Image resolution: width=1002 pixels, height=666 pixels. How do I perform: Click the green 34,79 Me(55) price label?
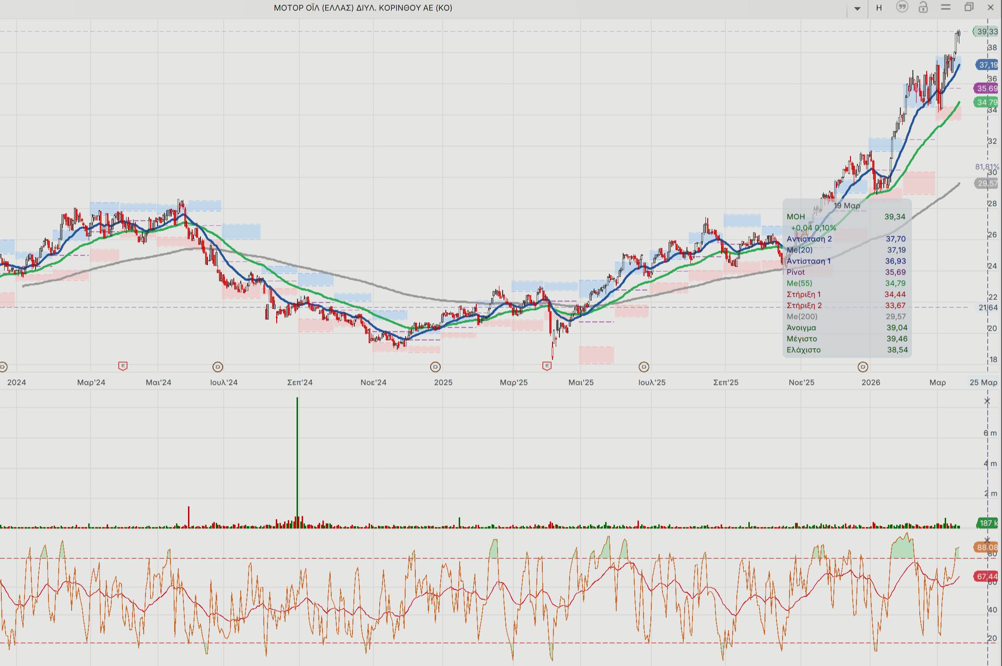[x=986, y=102]
